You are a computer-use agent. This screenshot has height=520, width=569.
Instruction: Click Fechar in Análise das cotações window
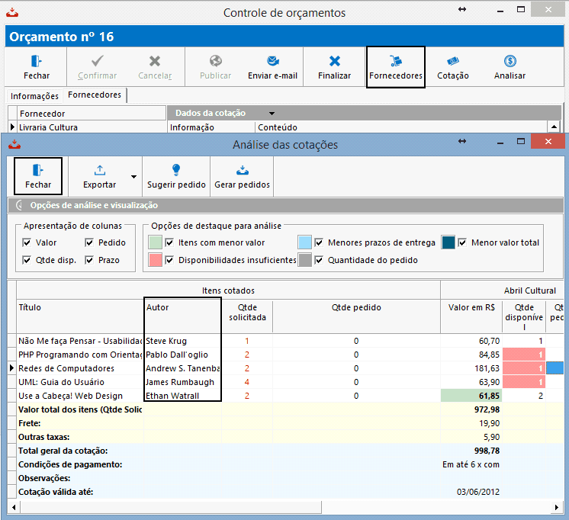pos(38,176)
